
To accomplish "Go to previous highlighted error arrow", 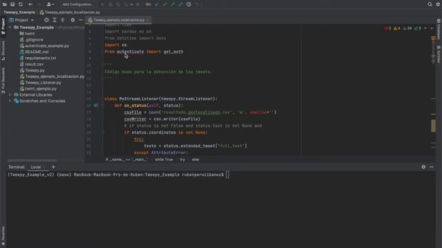I will [x=425, y=28].
